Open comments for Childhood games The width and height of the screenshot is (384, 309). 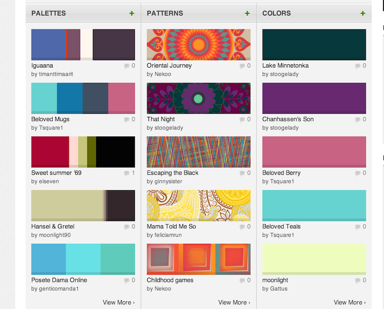243,280
